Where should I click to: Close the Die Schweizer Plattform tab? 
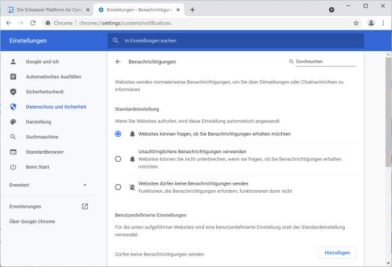(88, 9)
